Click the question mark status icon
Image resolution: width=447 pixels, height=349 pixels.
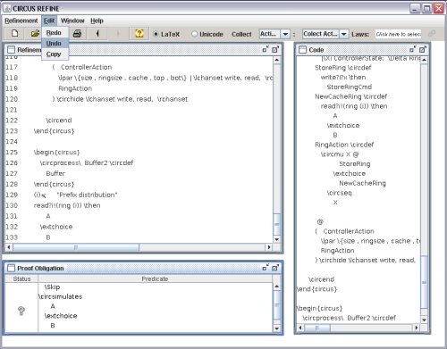click(x=21, y=311)
